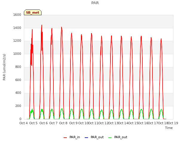Click the blue PAR_out legend swatch
The width and height of the screenshot is (191, 143).
click(x=86, y=138)
